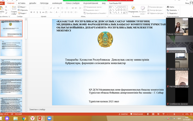Open the АНИМАЦИЯ ribbon tab
Screen dimensions: 193x121
[x=57, y=3]
